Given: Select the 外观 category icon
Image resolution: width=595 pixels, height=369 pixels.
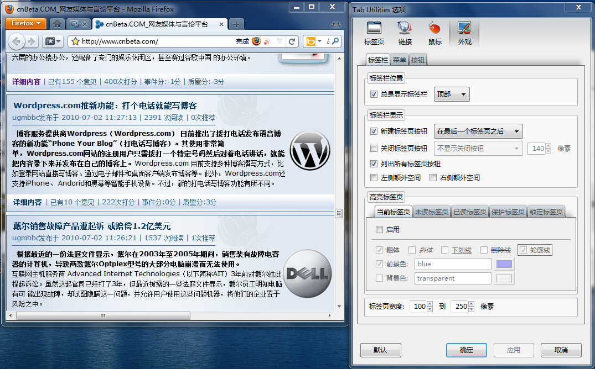Looking at the screenshot, I should [464, 33].
